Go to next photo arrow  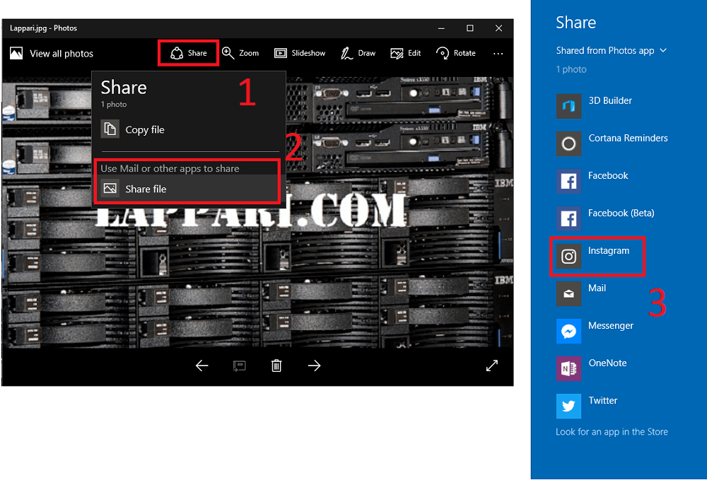pyautogui.click(x=315, y=365)
